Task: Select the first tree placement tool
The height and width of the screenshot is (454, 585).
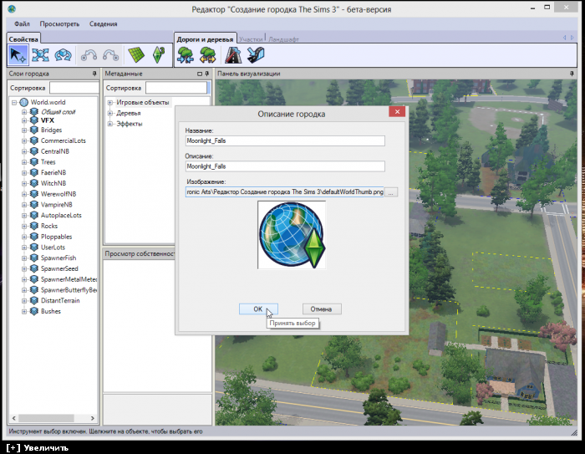Action: pyautogui.click(x=186, y=55)
